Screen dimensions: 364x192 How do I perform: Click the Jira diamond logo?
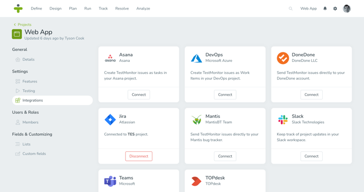point(110,120)
